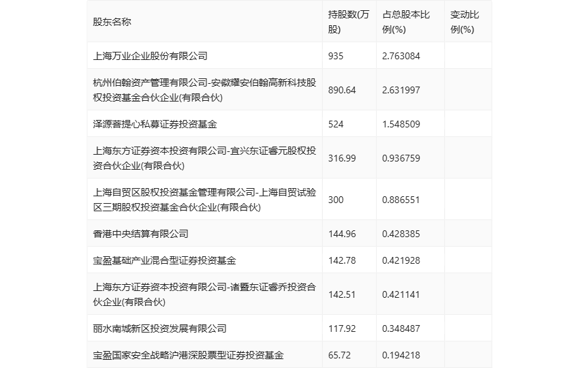This screenshot has width=579, height=368.
Task: Select the 0.421928 percentage cell
Action: 401,260
